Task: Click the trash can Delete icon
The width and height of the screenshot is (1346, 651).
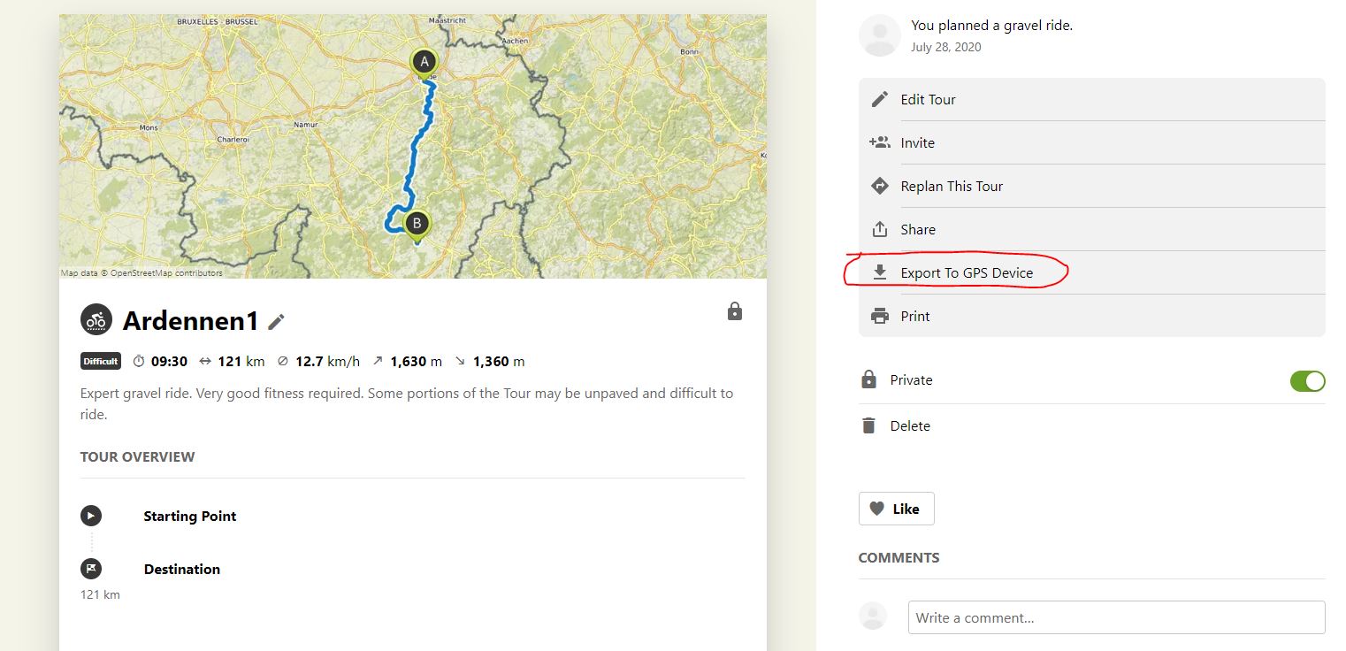Action: (x=869, y=425)
